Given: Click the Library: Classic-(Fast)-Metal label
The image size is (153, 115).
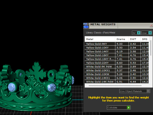Looking at the screenshot, I should pyautogui.click(x=100, y=33).
